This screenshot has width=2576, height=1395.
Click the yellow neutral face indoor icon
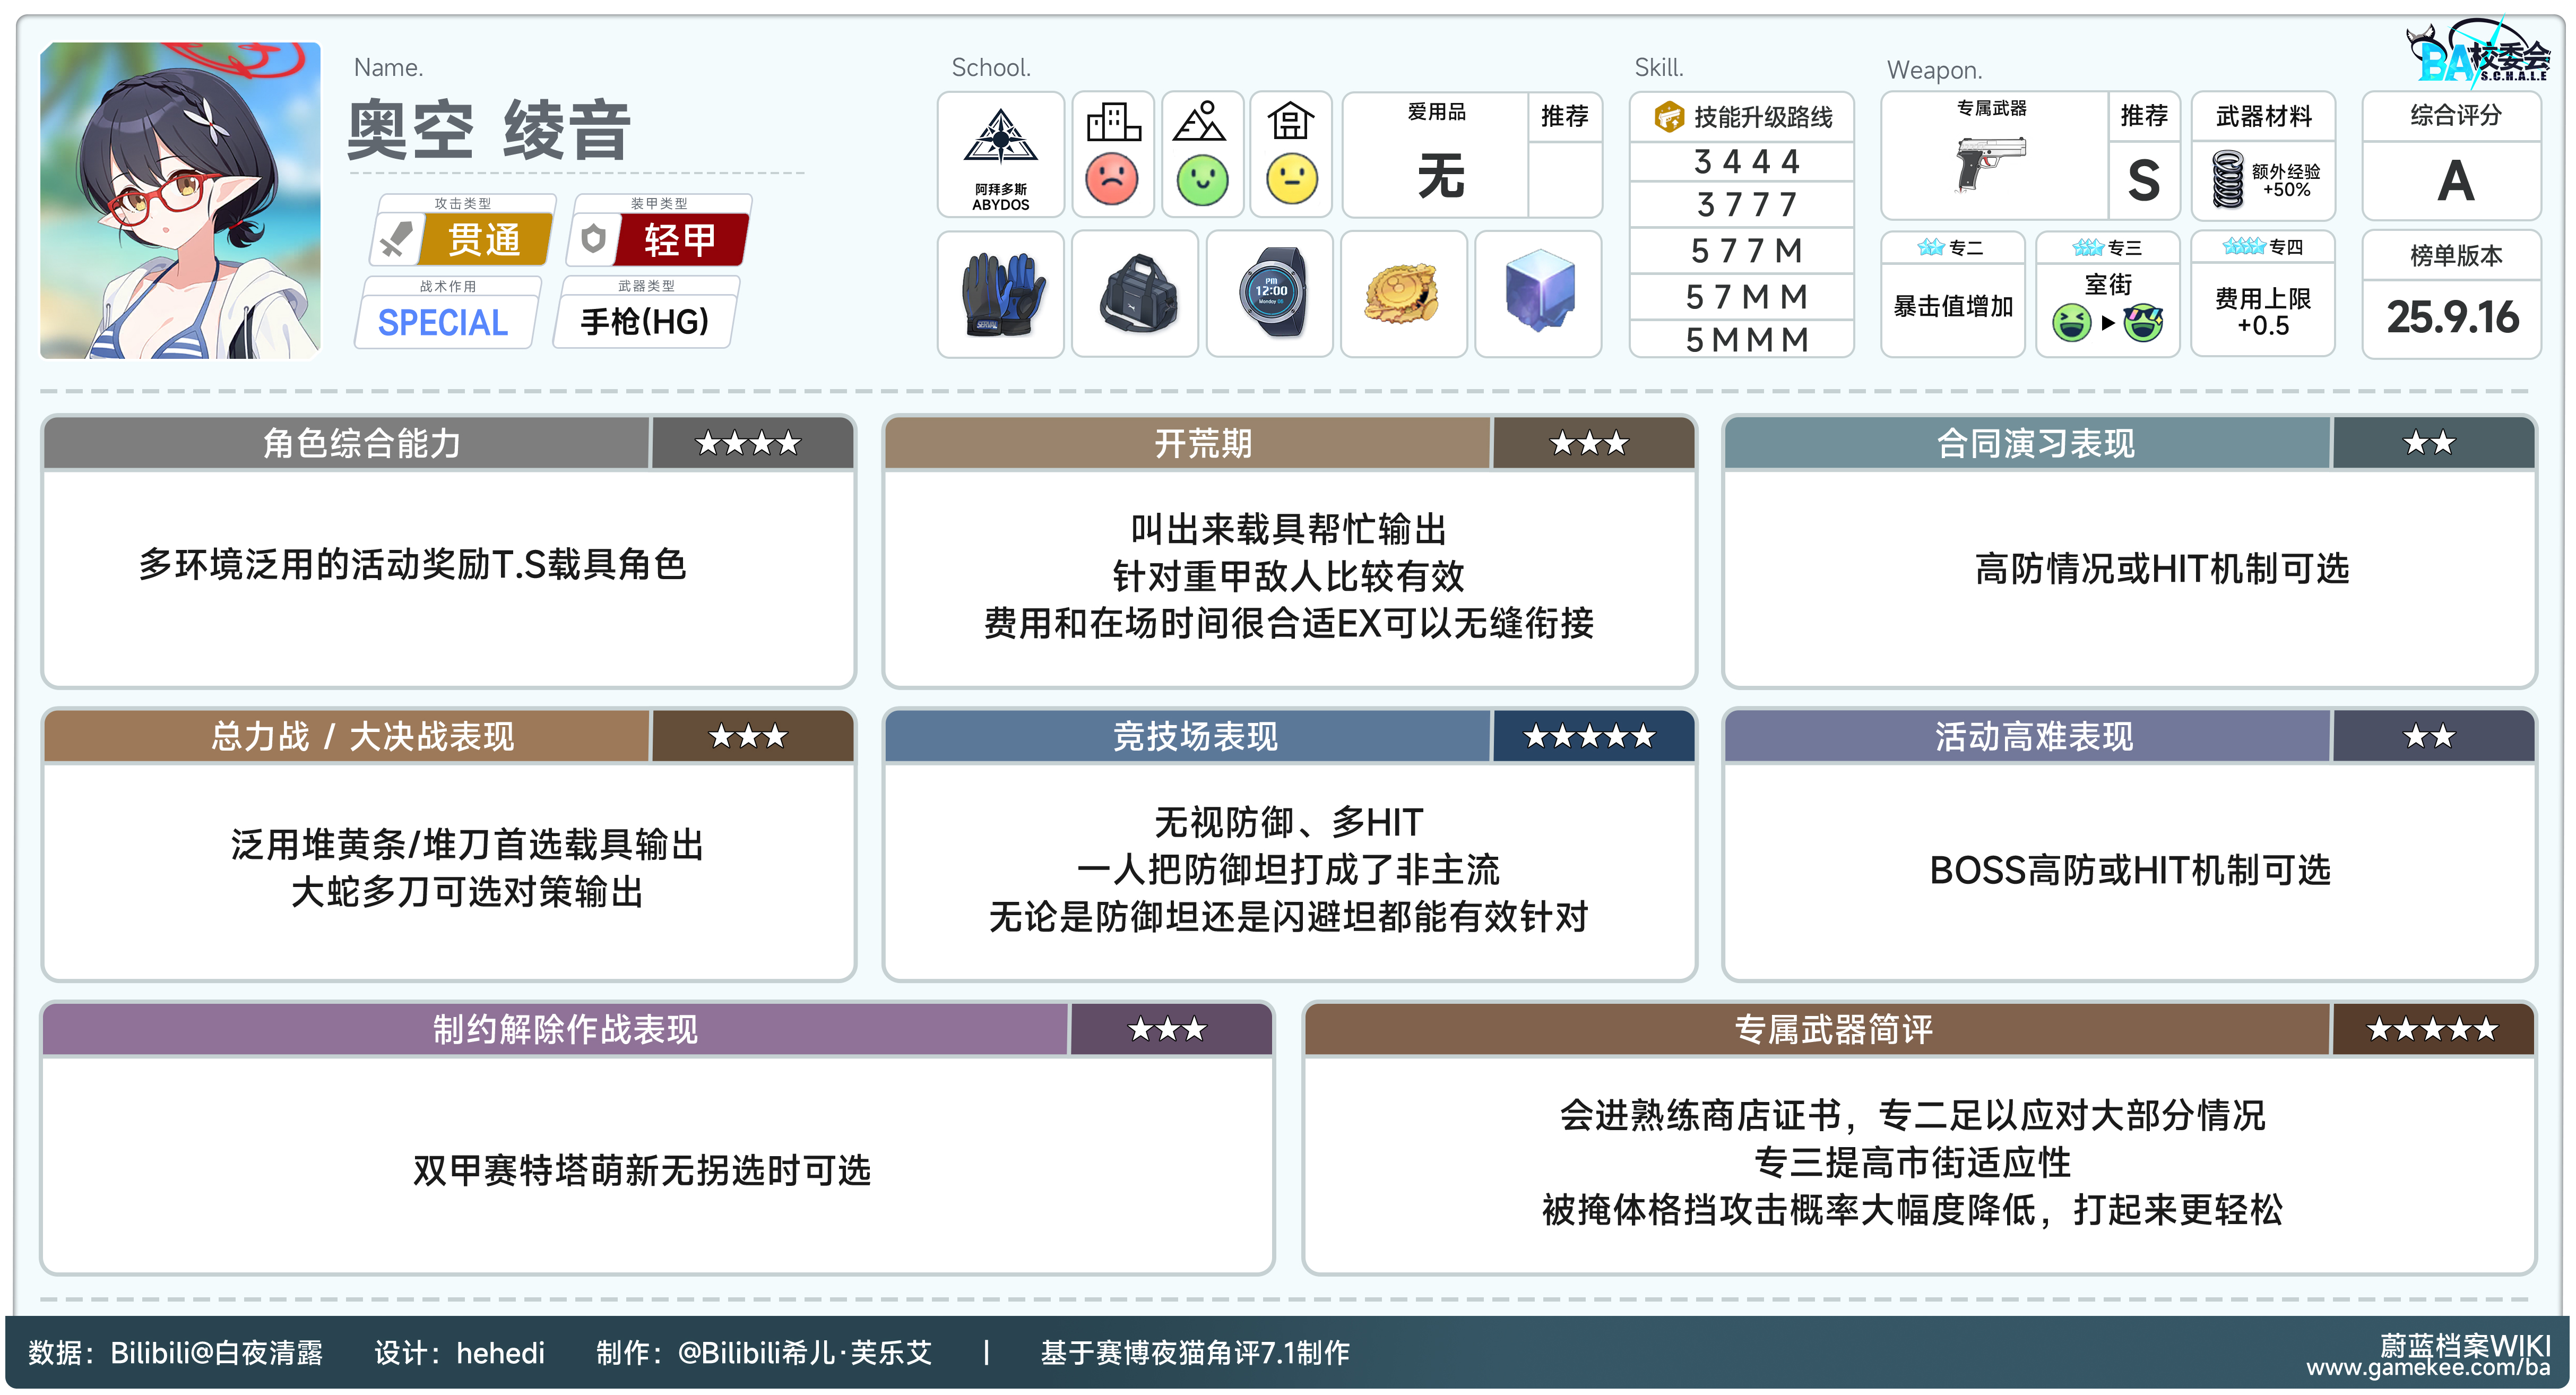pos(1291,180)
